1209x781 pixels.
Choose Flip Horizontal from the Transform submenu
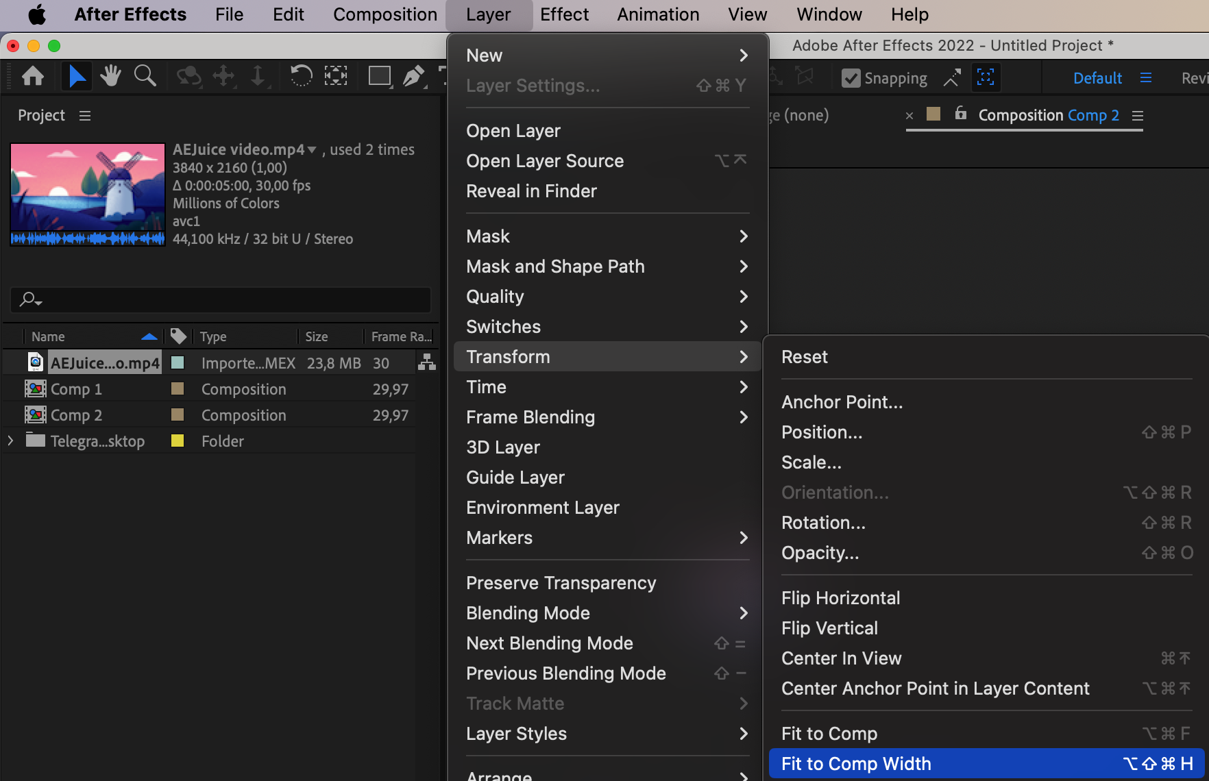coord(840,598)
